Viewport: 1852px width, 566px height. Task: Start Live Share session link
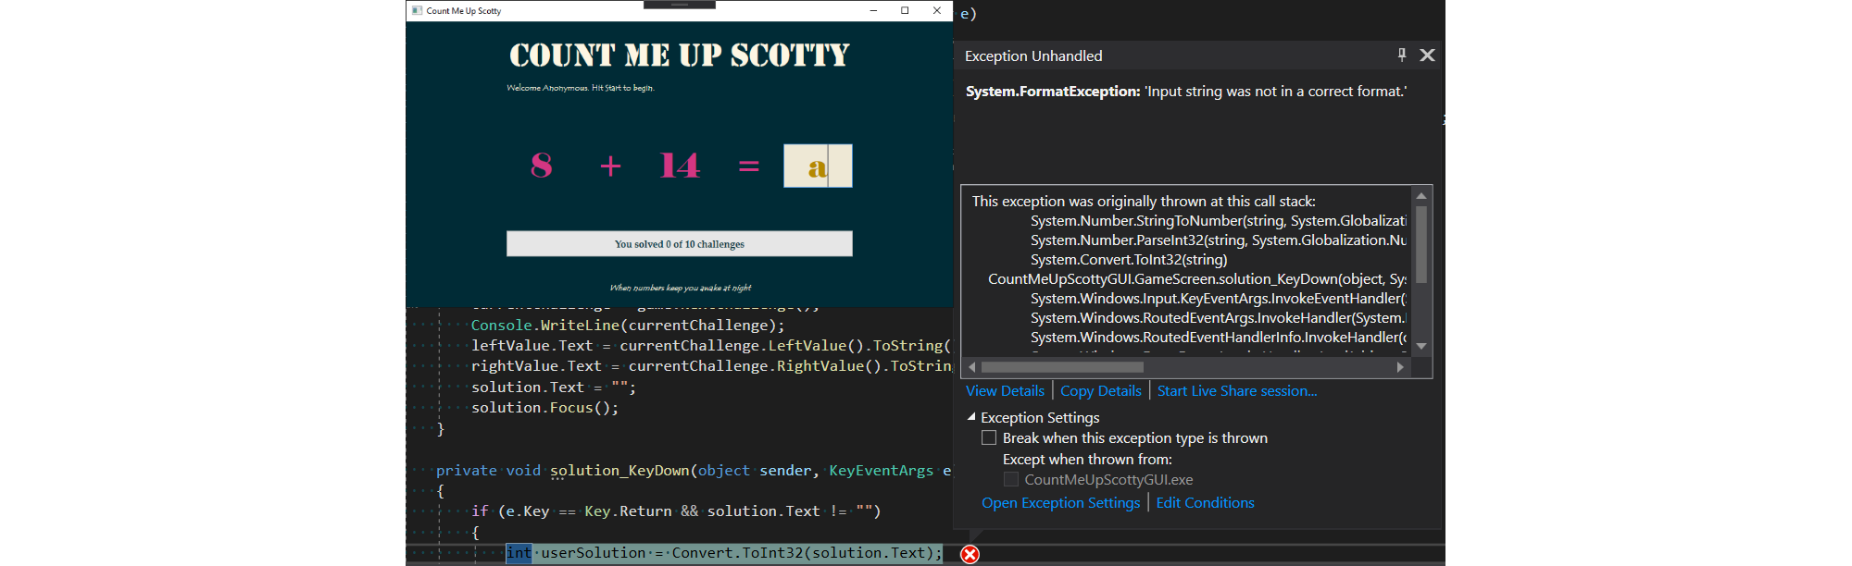click(1236, 390)
